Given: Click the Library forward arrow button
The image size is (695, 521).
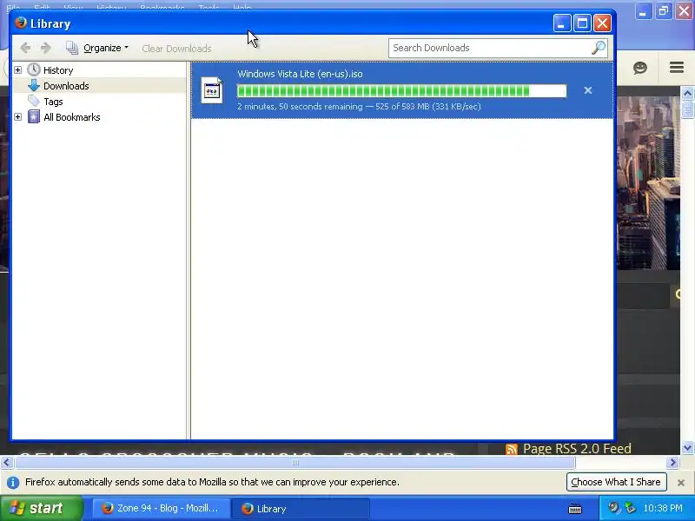Looking at the screenshot, I should point(46,48).
